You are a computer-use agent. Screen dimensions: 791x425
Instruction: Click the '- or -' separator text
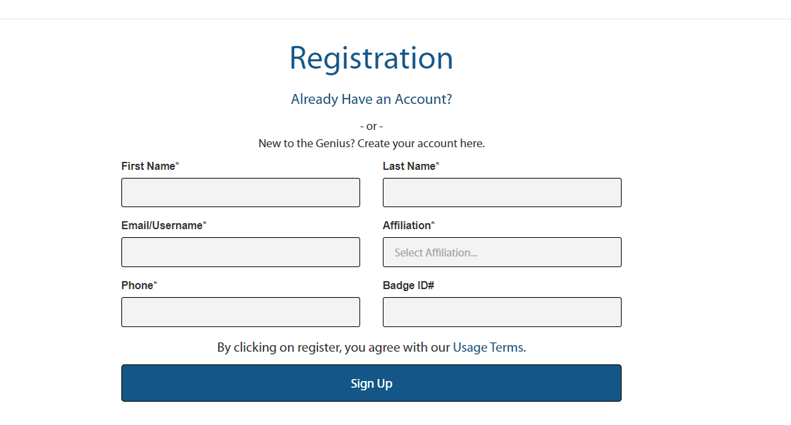click(371, 127)
